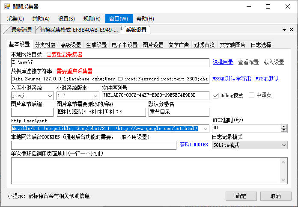Open the 辅助(A) menu
The height and width of the screenshot is (207, 298).
[x=41, y=19]
